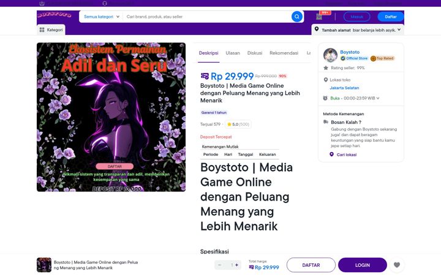The width and height of the screenshot is (441, 276).
Task: Open the shopping cart with 99+ badge
Action: pyautogui.click(x=320, y=17)
